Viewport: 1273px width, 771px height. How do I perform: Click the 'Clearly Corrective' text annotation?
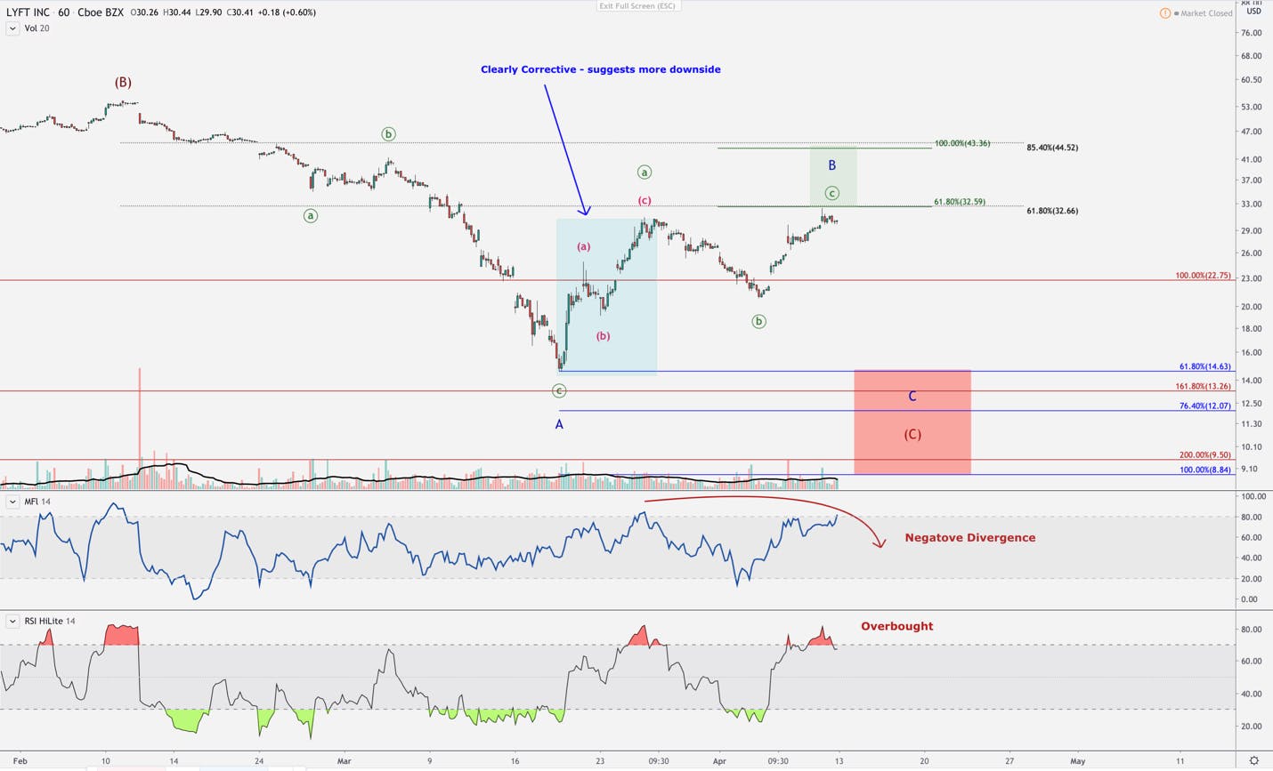tap(601, 69)
